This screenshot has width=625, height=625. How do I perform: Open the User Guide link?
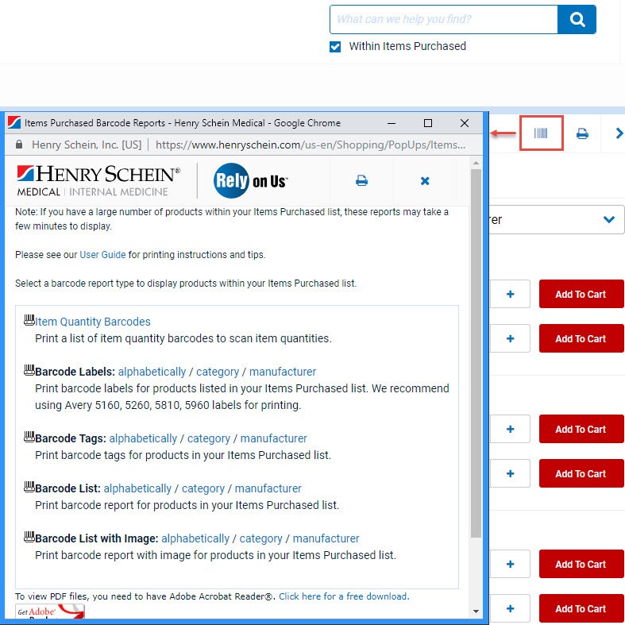[102, 255]
